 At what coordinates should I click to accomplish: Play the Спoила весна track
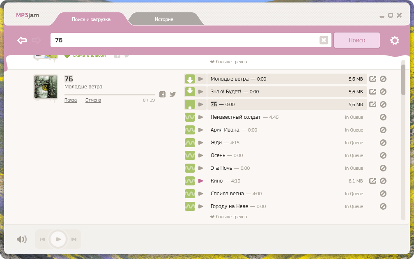201,194
